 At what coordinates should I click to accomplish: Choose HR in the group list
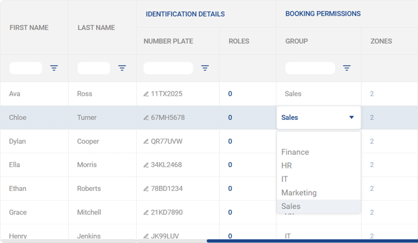click(x=319, y=166)
